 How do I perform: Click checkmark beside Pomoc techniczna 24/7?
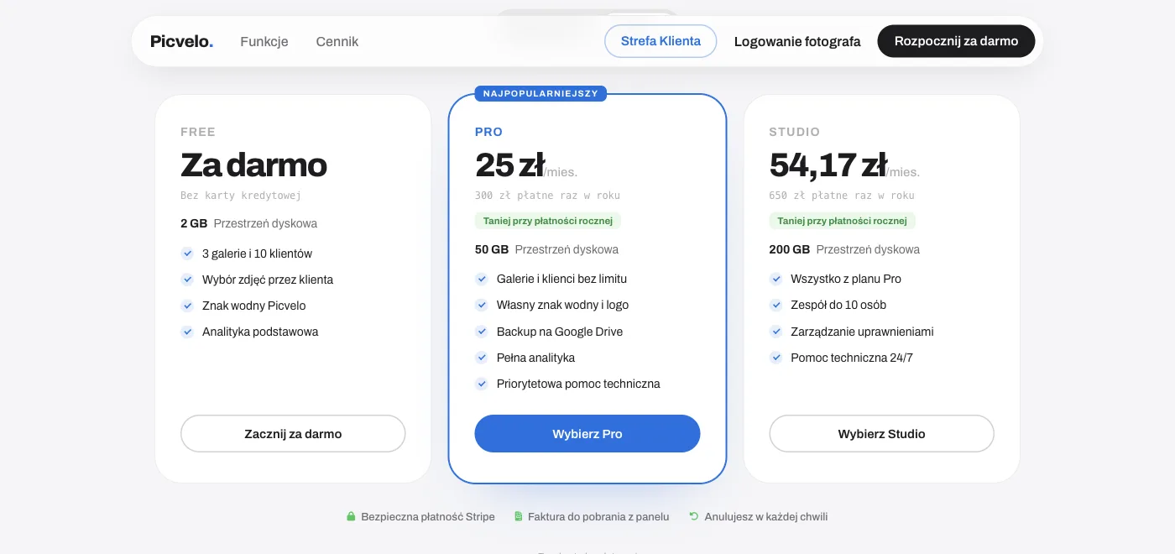[x=776, y=358]
